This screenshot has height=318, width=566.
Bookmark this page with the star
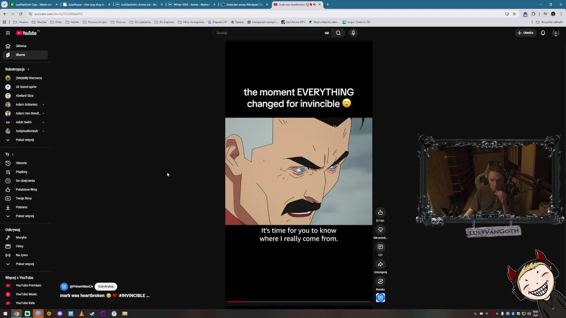(x=514, y=14)
